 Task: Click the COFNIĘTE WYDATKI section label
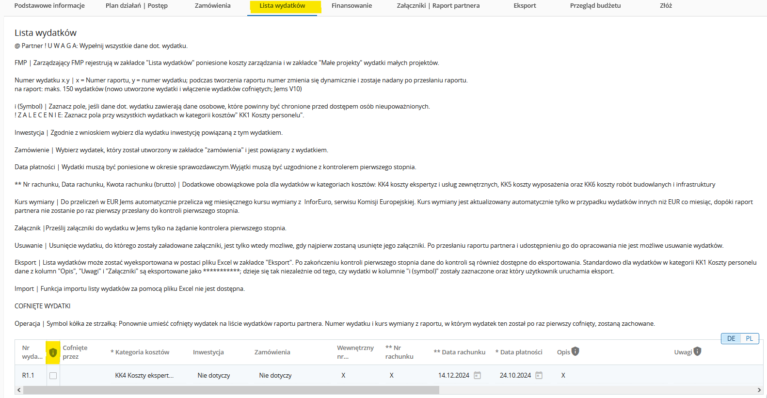click(x=43, y=306)
